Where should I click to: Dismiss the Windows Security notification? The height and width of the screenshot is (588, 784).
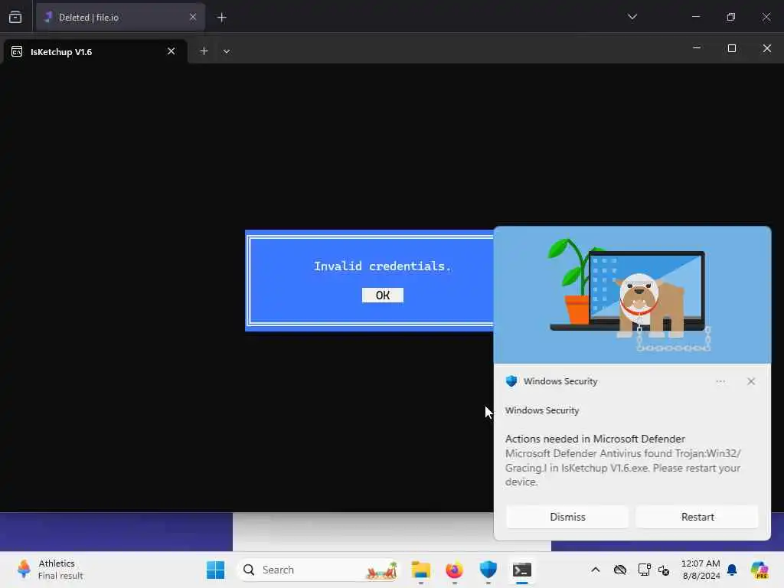pos(567,517)
